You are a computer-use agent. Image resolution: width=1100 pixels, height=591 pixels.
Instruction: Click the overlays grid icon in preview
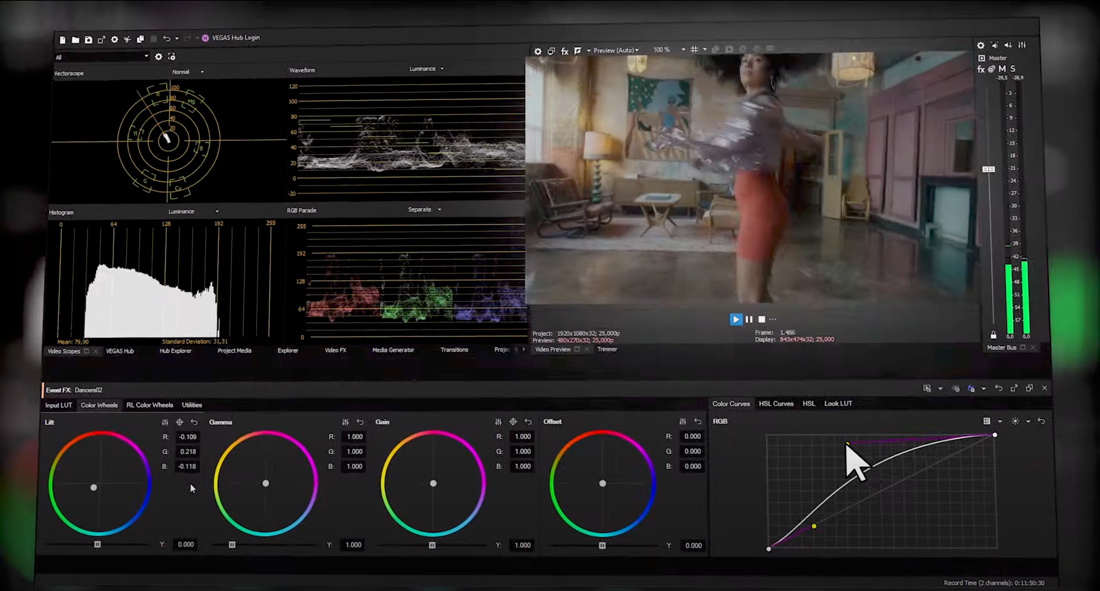(x=694, y=50)
